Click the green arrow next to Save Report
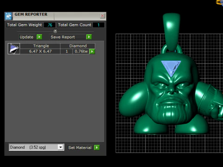 coord(89,37)
